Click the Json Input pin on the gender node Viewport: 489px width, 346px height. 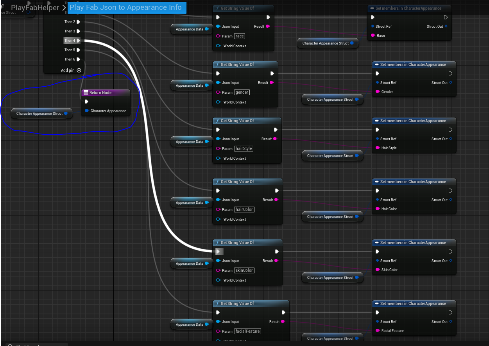click(218, 83)
